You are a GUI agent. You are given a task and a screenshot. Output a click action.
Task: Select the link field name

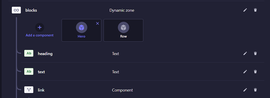(41, 90)
